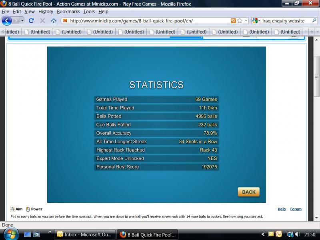Click the volume speaker tray icon
This screenshot has height=240, width=320.
(x=297, y=234)
